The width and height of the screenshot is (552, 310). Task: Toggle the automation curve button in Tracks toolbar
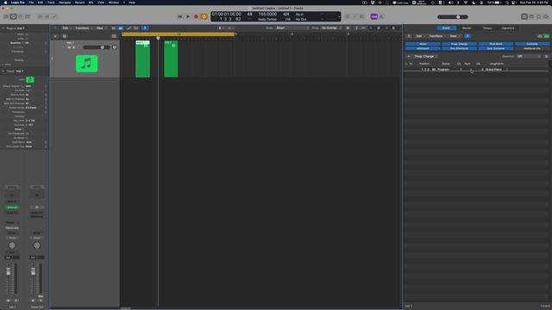[129, 28]
